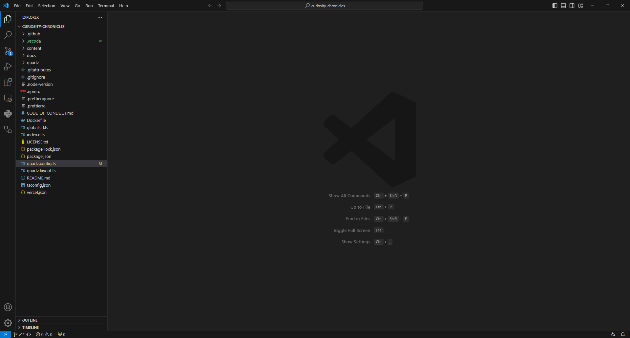
Task: Open the Go menu
Action: click(77, 6)
